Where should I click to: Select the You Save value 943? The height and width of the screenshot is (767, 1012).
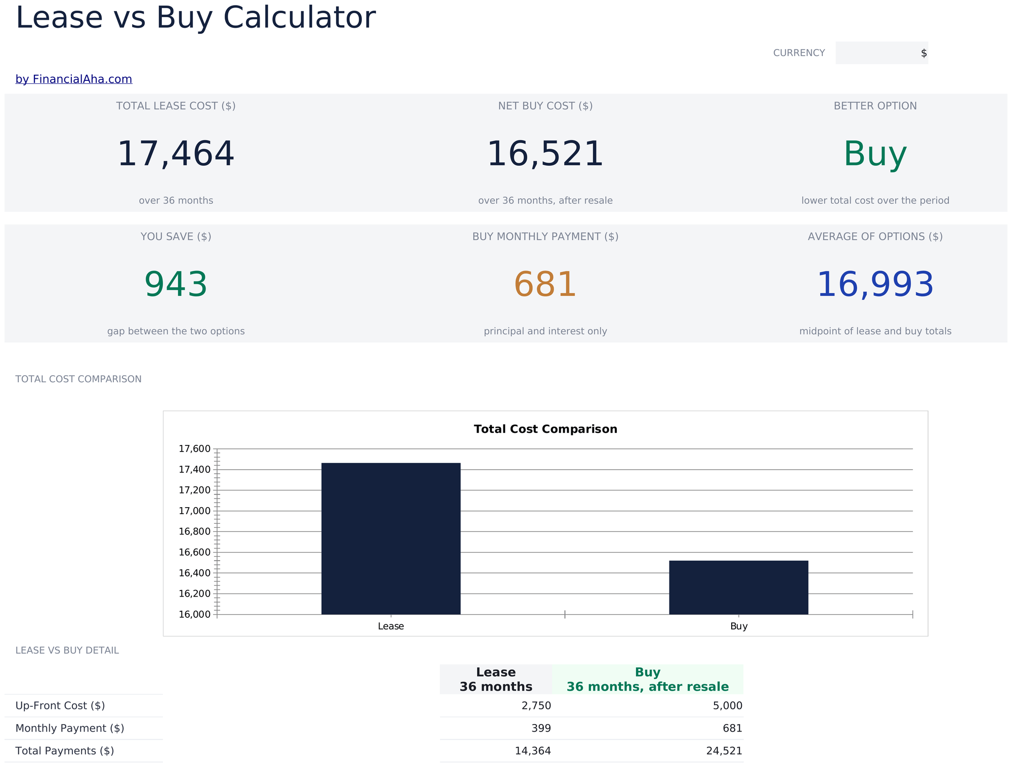coord(176,285)
